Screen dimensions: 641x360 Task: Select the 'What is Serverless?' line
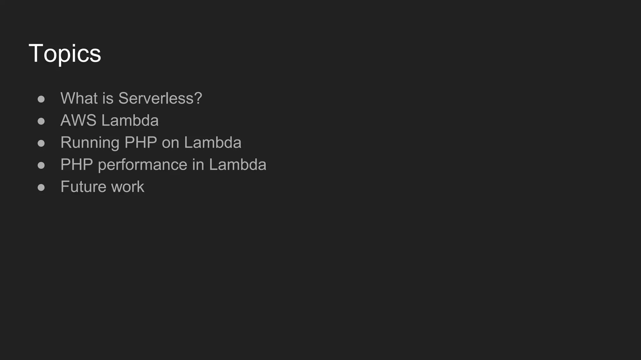coord(131,98)
